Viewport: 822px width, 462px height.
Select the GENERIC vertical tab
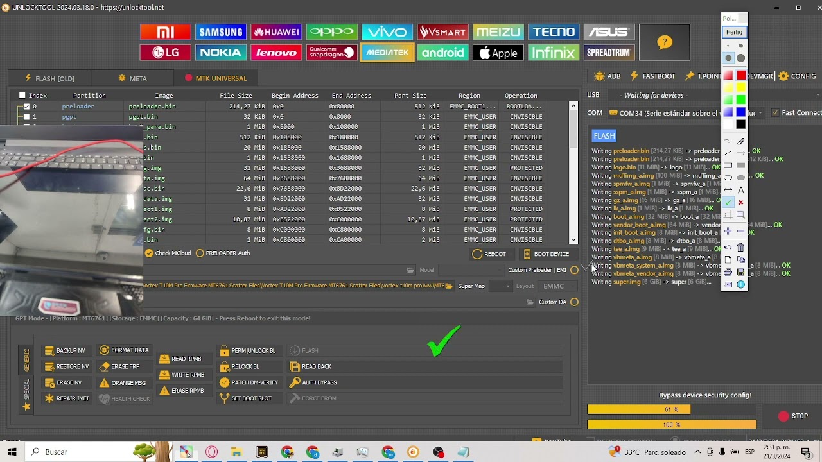point(26,360)
